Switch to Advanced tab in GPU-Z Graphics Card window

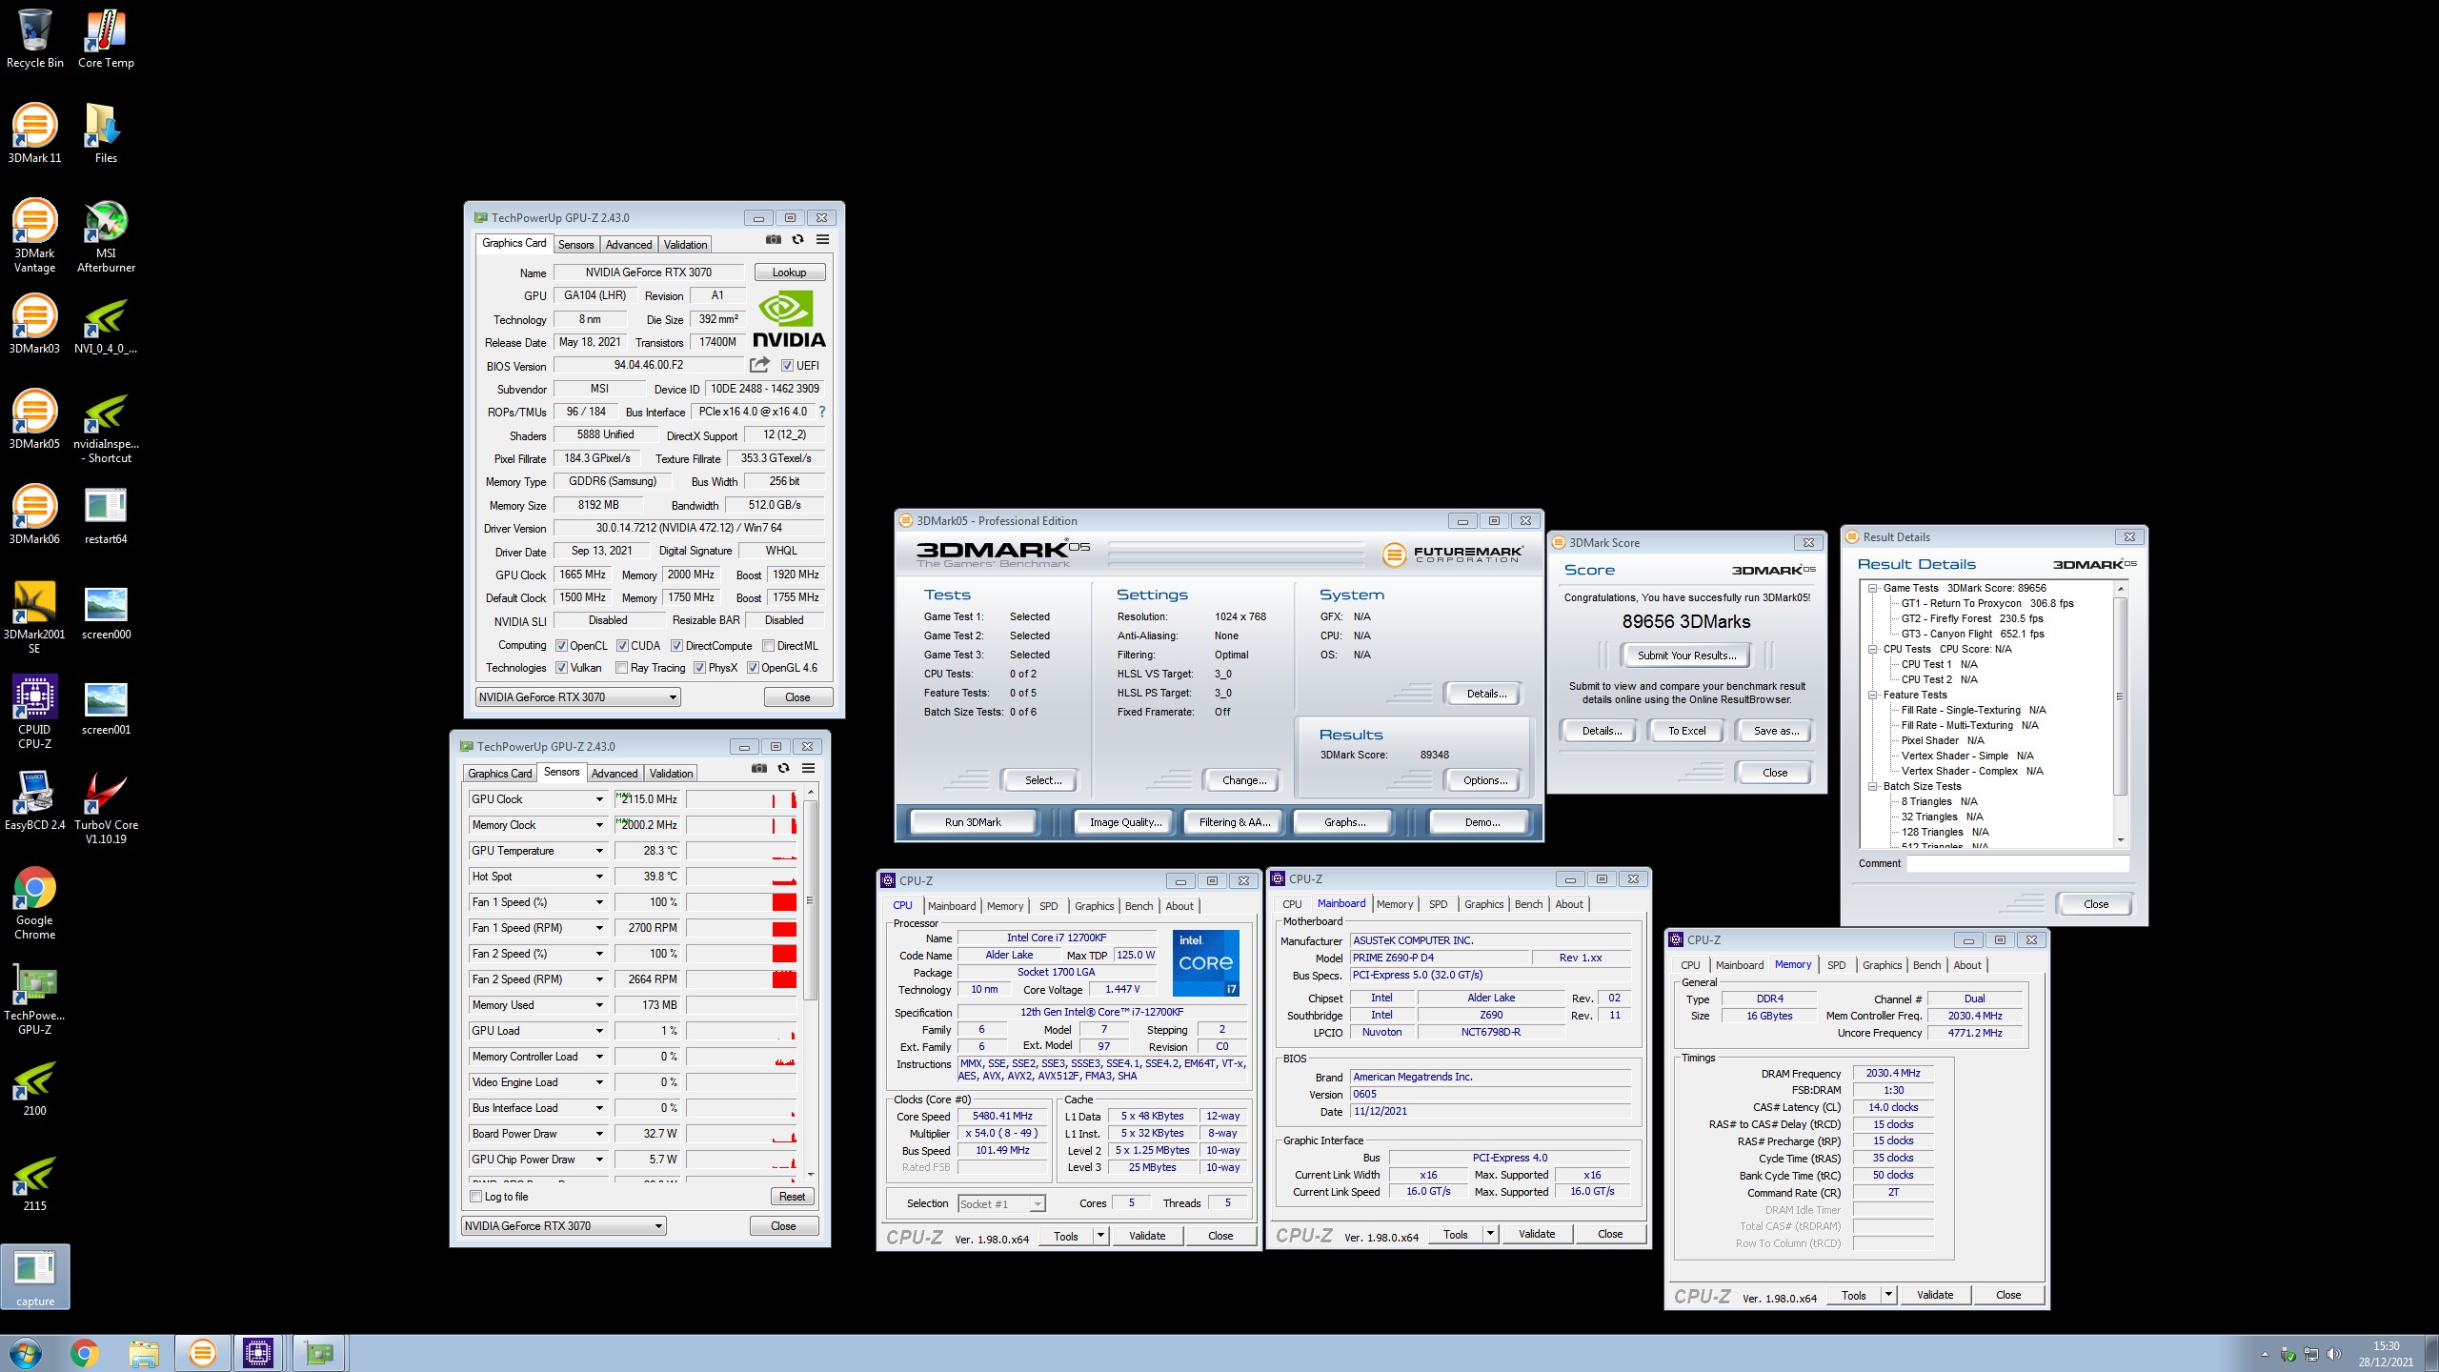pos(629,245)
